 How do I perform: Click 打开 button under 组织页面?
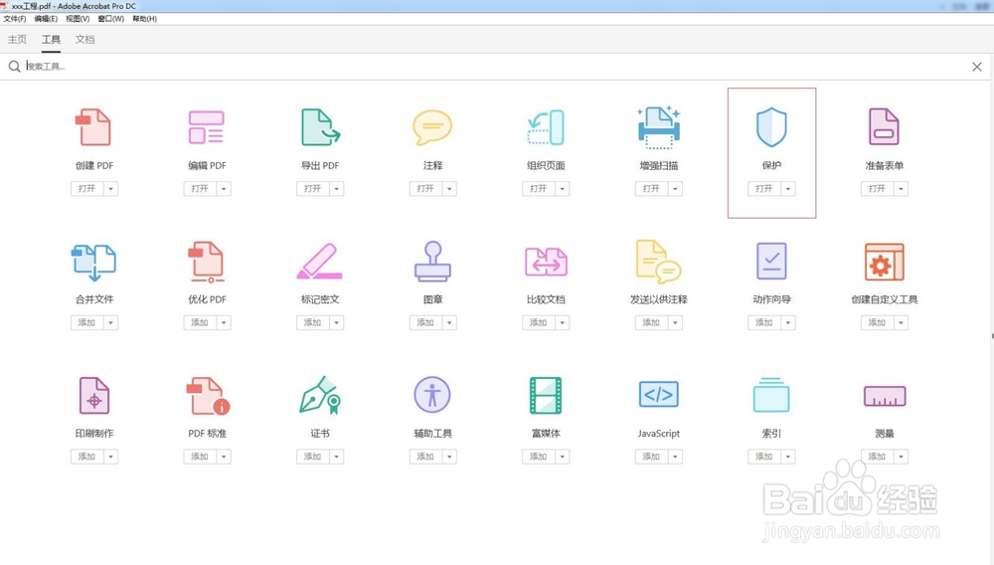click(x=539, y=189)
